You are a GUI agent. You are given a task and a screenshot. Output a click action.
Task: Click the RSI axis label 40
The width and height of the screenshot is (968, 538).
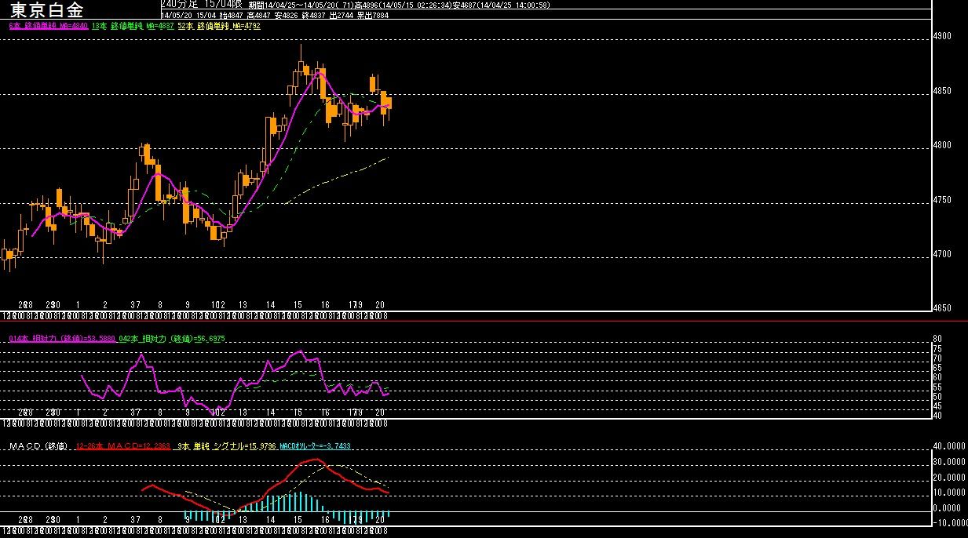(937, 416)
